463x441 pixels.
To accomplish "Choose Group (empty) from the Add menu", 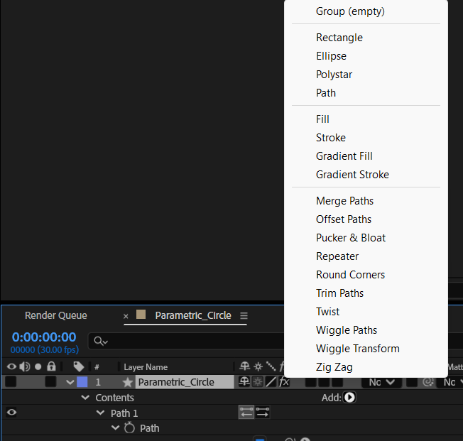I will pos(350,11).
